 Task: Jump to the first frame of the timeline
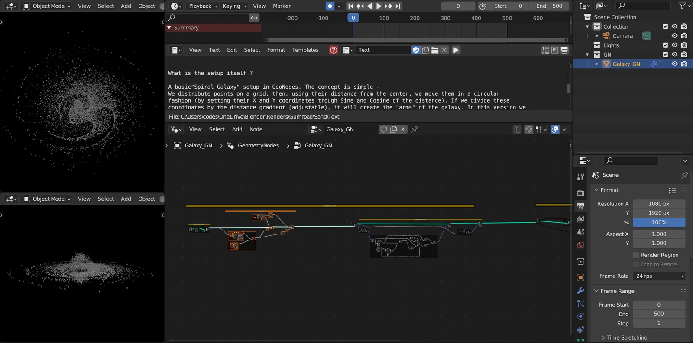(x=350, y=6)
